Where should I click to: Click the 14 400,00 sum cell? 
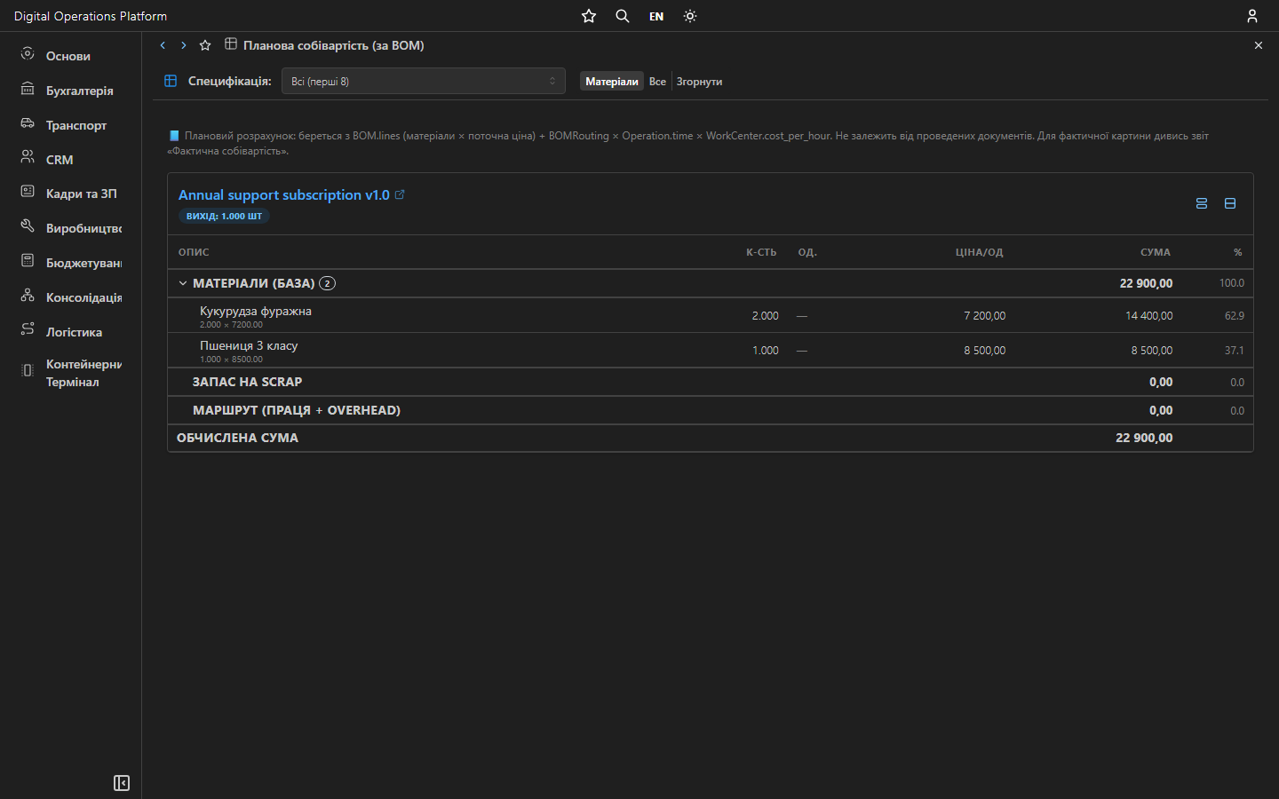click(x=1148, y=315)
